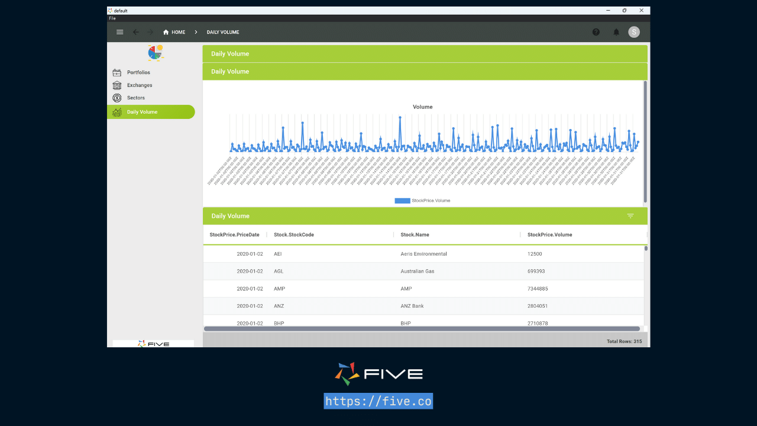This screenshot has height=426, width=757.
Task: Select the Aeris Environmental name cell
Action: (423, 254)
